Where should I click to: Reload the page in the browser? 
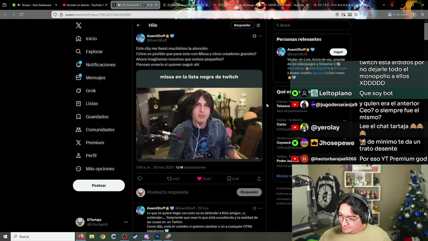tap(21, 14)
